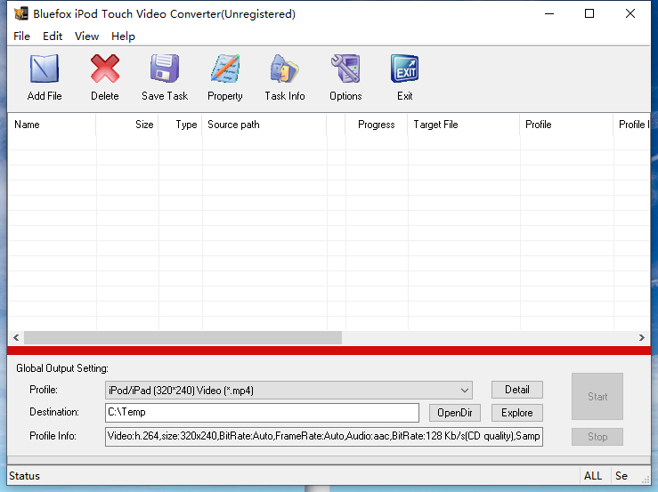Viewport: 658px width, 492px height.
Task: Click the grayed-out Stop button
Action: 597,437
